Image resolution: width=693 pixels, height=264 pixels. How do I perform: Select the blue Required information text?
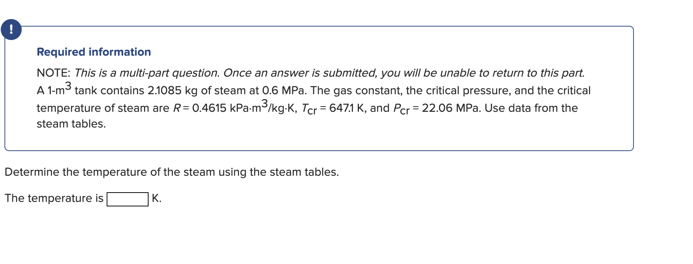(93, 52)
